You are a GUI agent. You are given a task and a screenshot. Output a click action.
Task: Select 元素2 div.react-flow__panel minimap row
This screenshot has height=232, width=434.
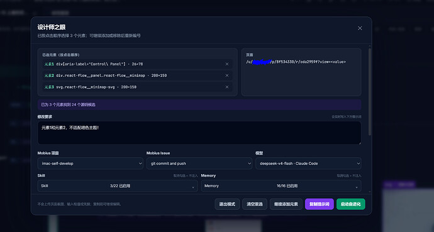pyautogui.click(x=137, y=75)
